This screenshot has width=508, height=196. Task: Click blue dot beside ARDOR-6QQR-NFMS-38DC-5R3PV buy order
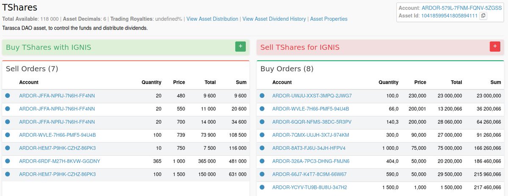click(262, 122)
